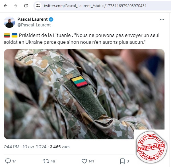
Task: Open site information icon in the address bar
Action: tap(38, 6)
